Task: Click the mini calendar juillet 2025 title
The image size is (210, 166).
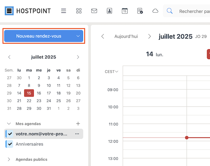Action: pyautogui.click(x=44, y=57)
